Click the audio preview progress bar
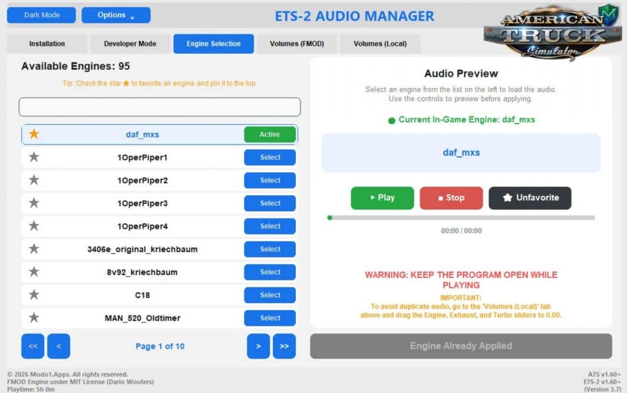The height and width of the screenshot is (393, 627). pyautogui.click(x=461, y=218)
